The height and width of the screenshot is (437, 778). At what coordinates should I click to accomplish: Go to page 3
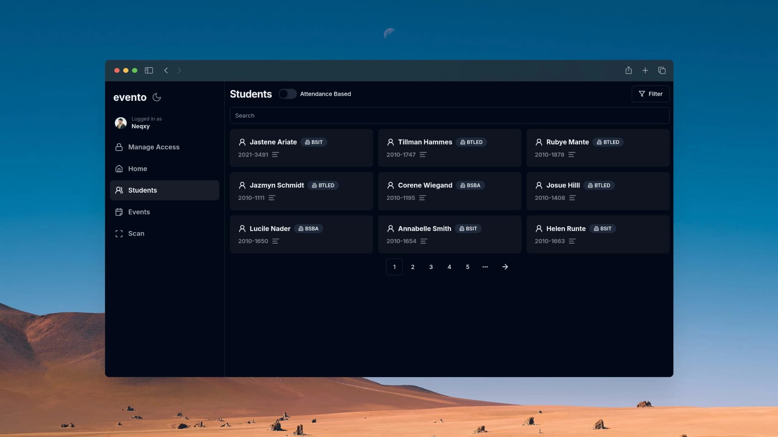click(431, 267)
